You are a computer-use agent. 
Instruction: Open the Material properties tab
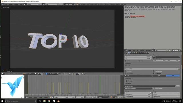144,53
